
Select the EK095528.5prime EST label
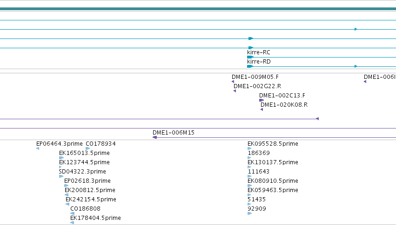[x=273, y=144]
